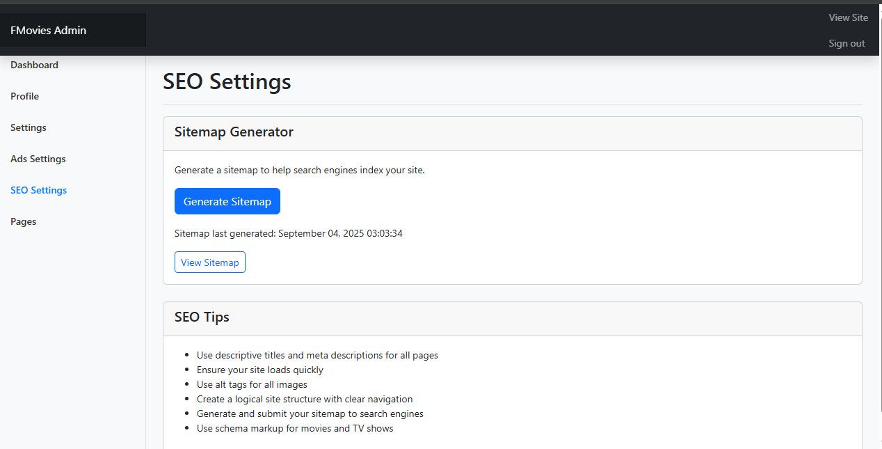Viewport: 882px width, 449px height.
Task: Click the FMovies Admin brand title
Action: [49, 30]
